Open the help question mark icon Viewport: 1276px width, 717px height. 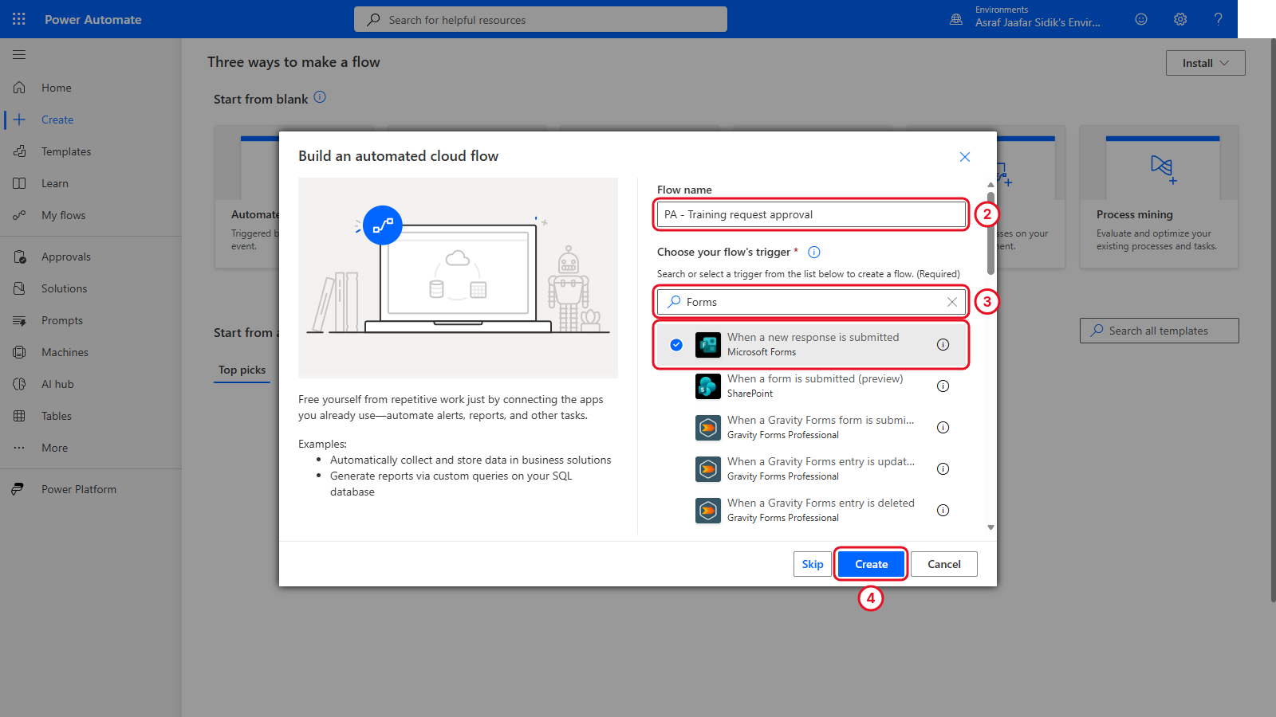(x=1219, y=19)
